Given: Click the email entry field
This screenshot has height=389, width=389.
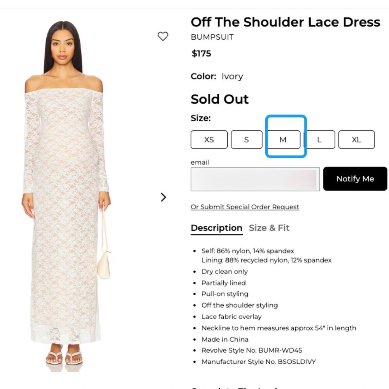Looking at the screenshot, I should click(x=255, y=179).
